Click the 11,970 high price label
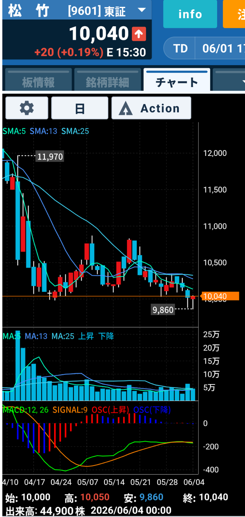The width and height of the screenshot is (245, 517). 50,156
